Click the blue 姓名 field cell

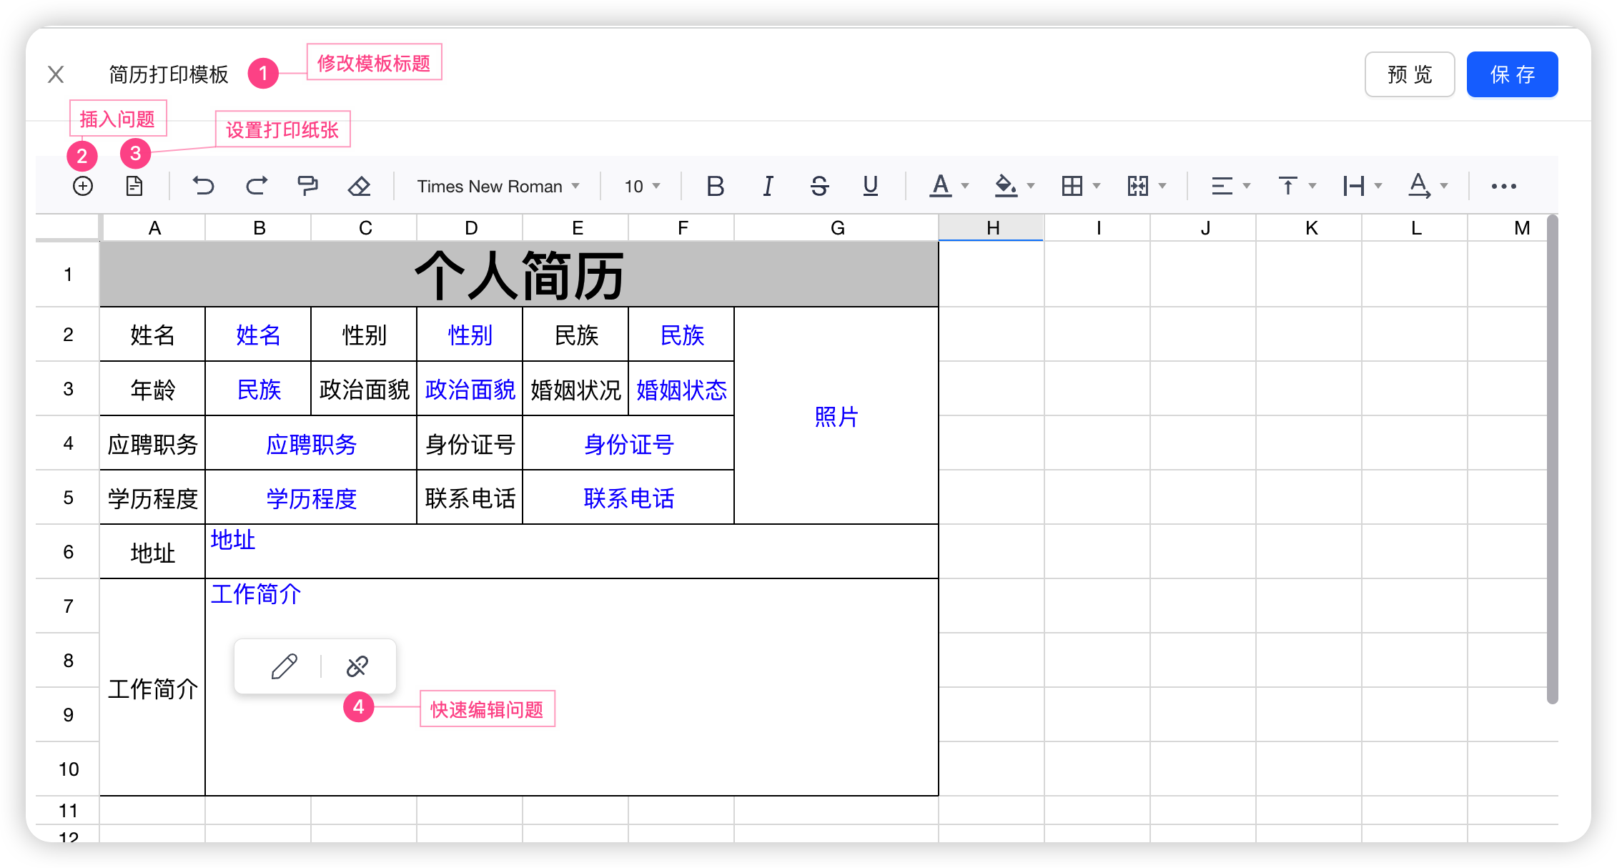point(258,335)
